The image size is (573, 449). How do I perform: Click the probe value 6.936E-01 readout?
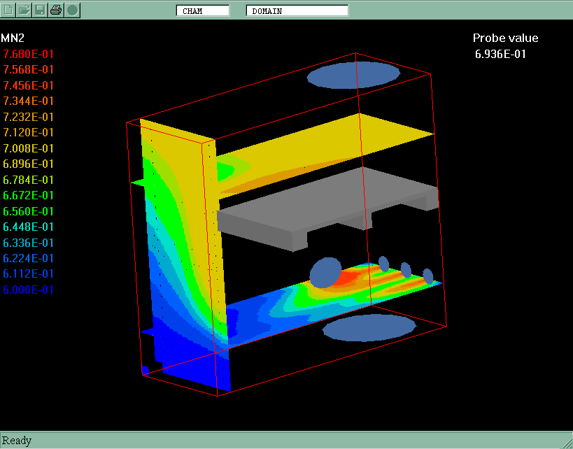click(x=500, y=54)
